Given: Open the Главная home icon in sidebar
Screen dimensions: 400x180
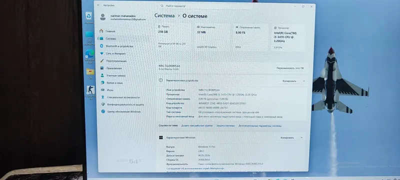Looking at the screenshot, I should [101, 31].
